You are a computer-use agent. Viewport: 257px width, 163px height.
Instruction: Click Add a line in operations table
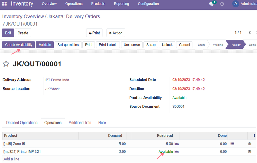tap(11, 159)
